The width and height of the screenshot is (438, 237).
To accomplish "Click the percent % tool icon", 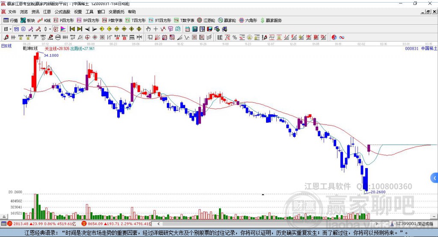I will tap(235, 37).
